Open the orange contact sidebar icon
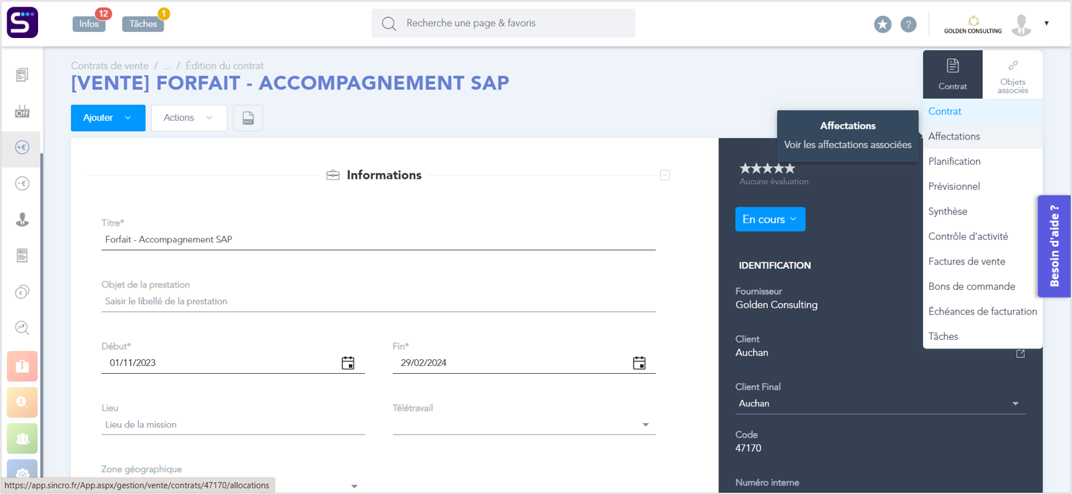The width and height of the screenshot is (1072, 494). 22,402
